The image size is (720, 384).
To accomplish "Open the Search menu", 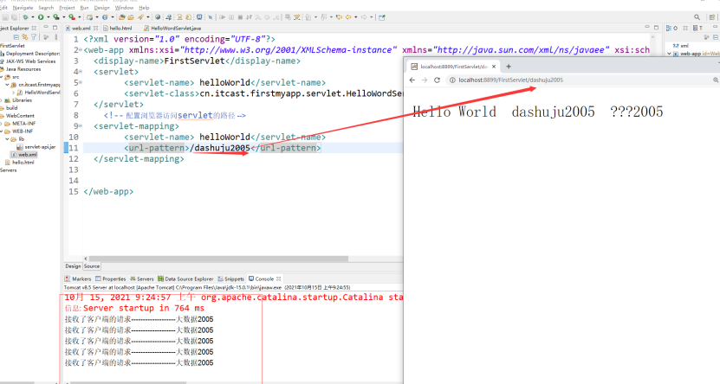I will [46, 8].
